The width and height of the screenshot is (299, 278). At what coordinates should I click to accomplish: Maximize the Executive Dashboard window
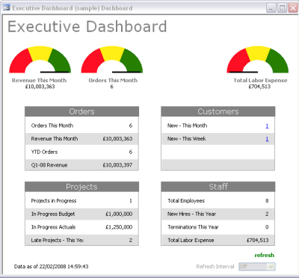(282, 8)
